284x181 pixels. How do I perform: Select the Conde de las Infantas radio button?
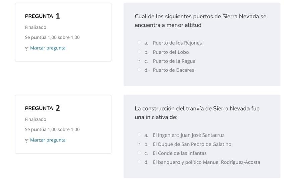pos(139,153)
